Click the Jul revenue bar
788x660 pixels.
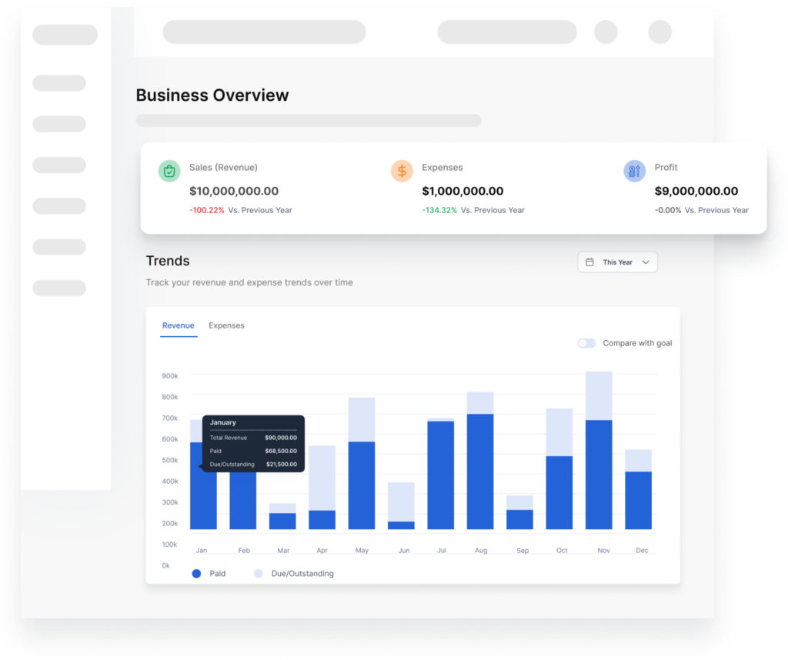click(441, 474)
